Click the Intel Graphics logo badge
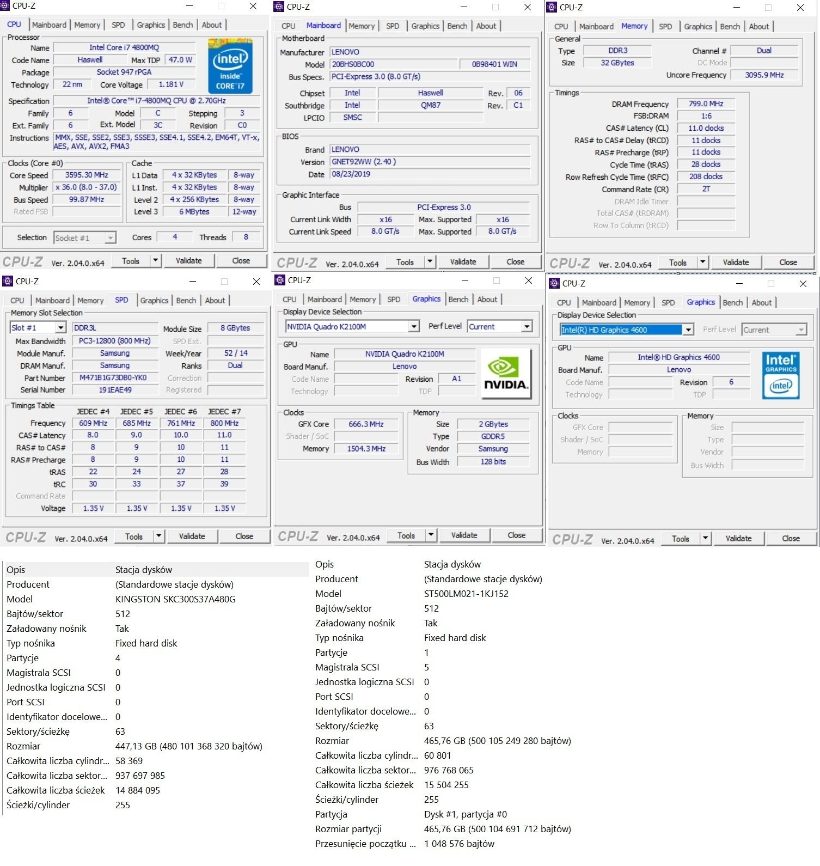Screen dimensions: 820x866 [x=781, y=375]
